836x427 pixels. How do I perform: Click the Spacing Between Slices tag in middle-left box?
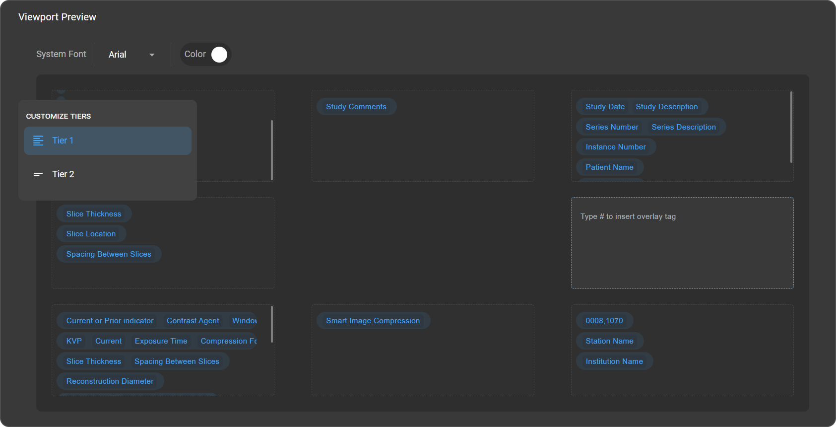coord(109,254)
